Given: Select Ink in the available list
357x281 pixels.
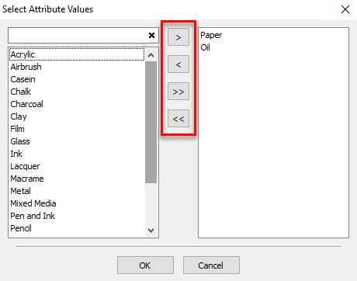Looking at the screenshot, I should 77,154.
